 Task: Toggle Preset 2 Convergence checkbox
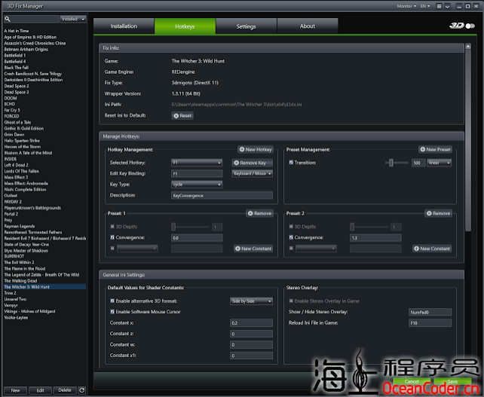[x=291, y=237]
